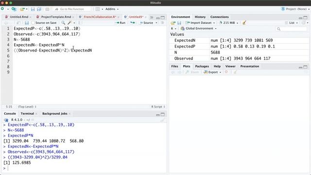This screenshot has width=311, height=175.
Task: Switch to the Files tab
Action: 174,66
